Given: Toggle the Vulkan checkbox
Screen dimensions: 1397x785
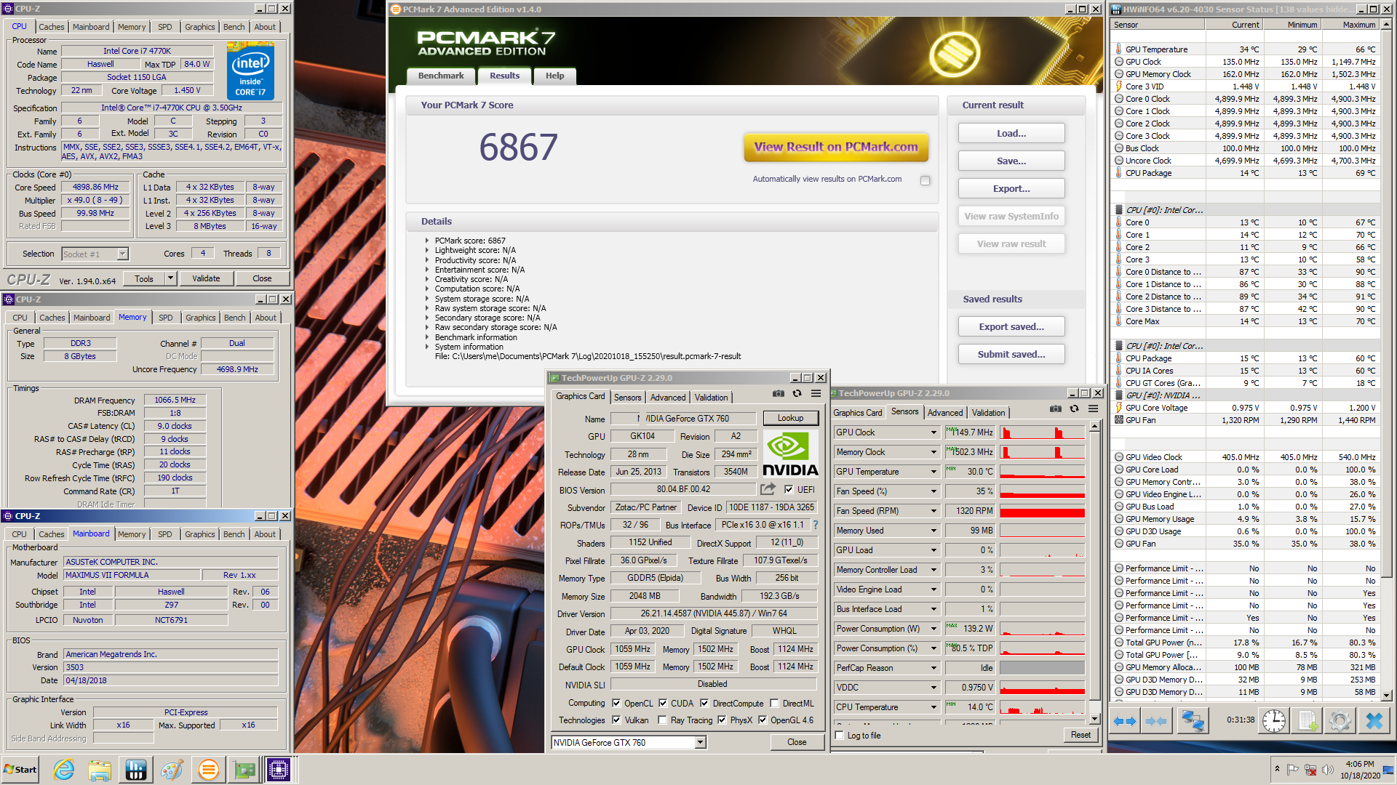Looking at the screenshot, I should pyautogui.click(x=616, y=720).
